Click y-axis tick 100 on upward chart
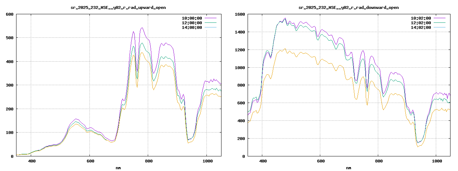The image size is (458, 171). (x=10, y=133)
